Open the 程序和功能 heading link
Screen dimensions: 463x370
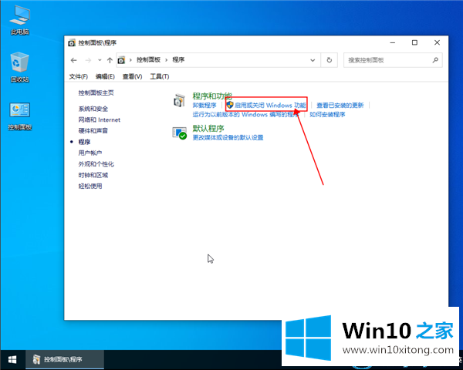click(x=212, y=96)
